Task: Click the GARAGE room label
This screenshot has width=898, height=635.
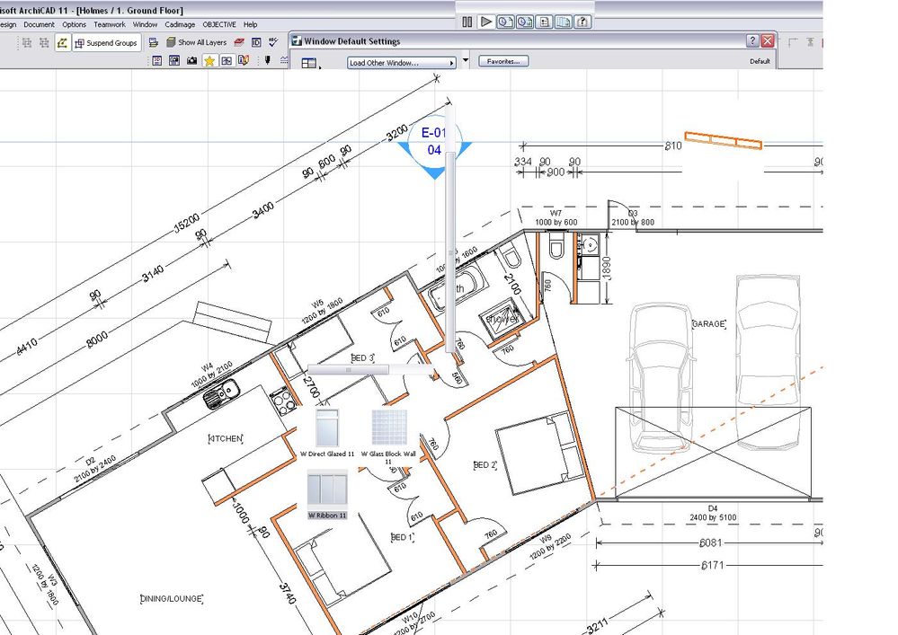Action: pyautogui.click(x=709, y=324)
